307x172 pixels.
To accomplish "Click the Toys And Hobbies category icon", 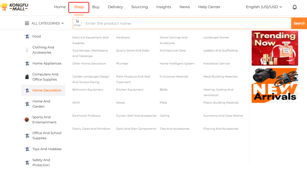I will point(27,149).
